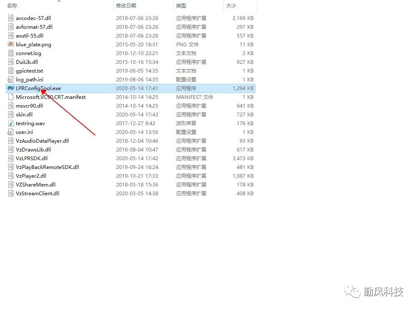Select the file name avcodec-57.dll
Viewport: 417px width, 310px height.
(x=33, y=18)
